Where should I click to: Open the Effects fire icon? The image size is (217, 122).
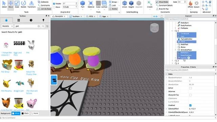[191, 4]
